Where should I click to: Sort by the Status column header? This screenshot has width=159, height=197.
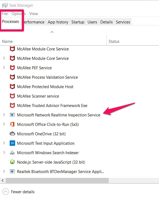pyautogui.click(x=133, y=38)
